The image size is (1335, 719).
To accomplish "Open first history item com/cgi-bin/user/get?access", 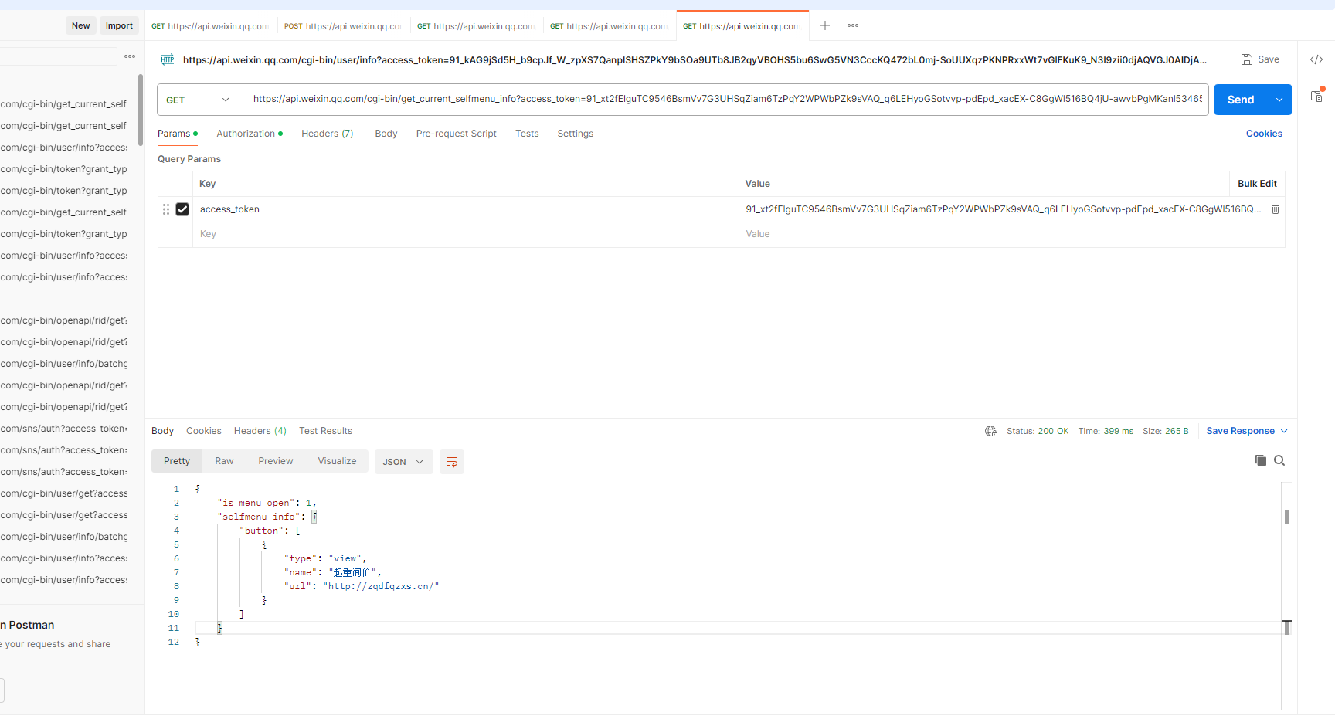I will (63, 493).
